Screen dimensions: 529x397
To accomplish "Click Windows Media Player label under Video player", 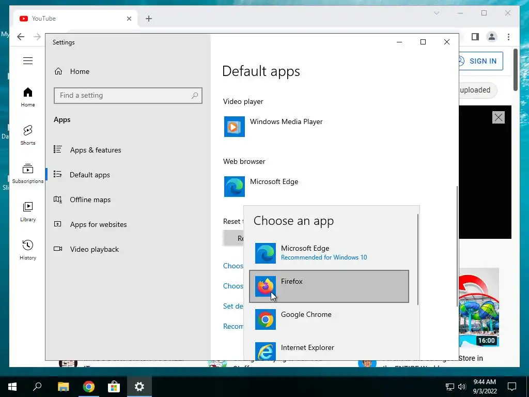I will [x=286, y=121].
